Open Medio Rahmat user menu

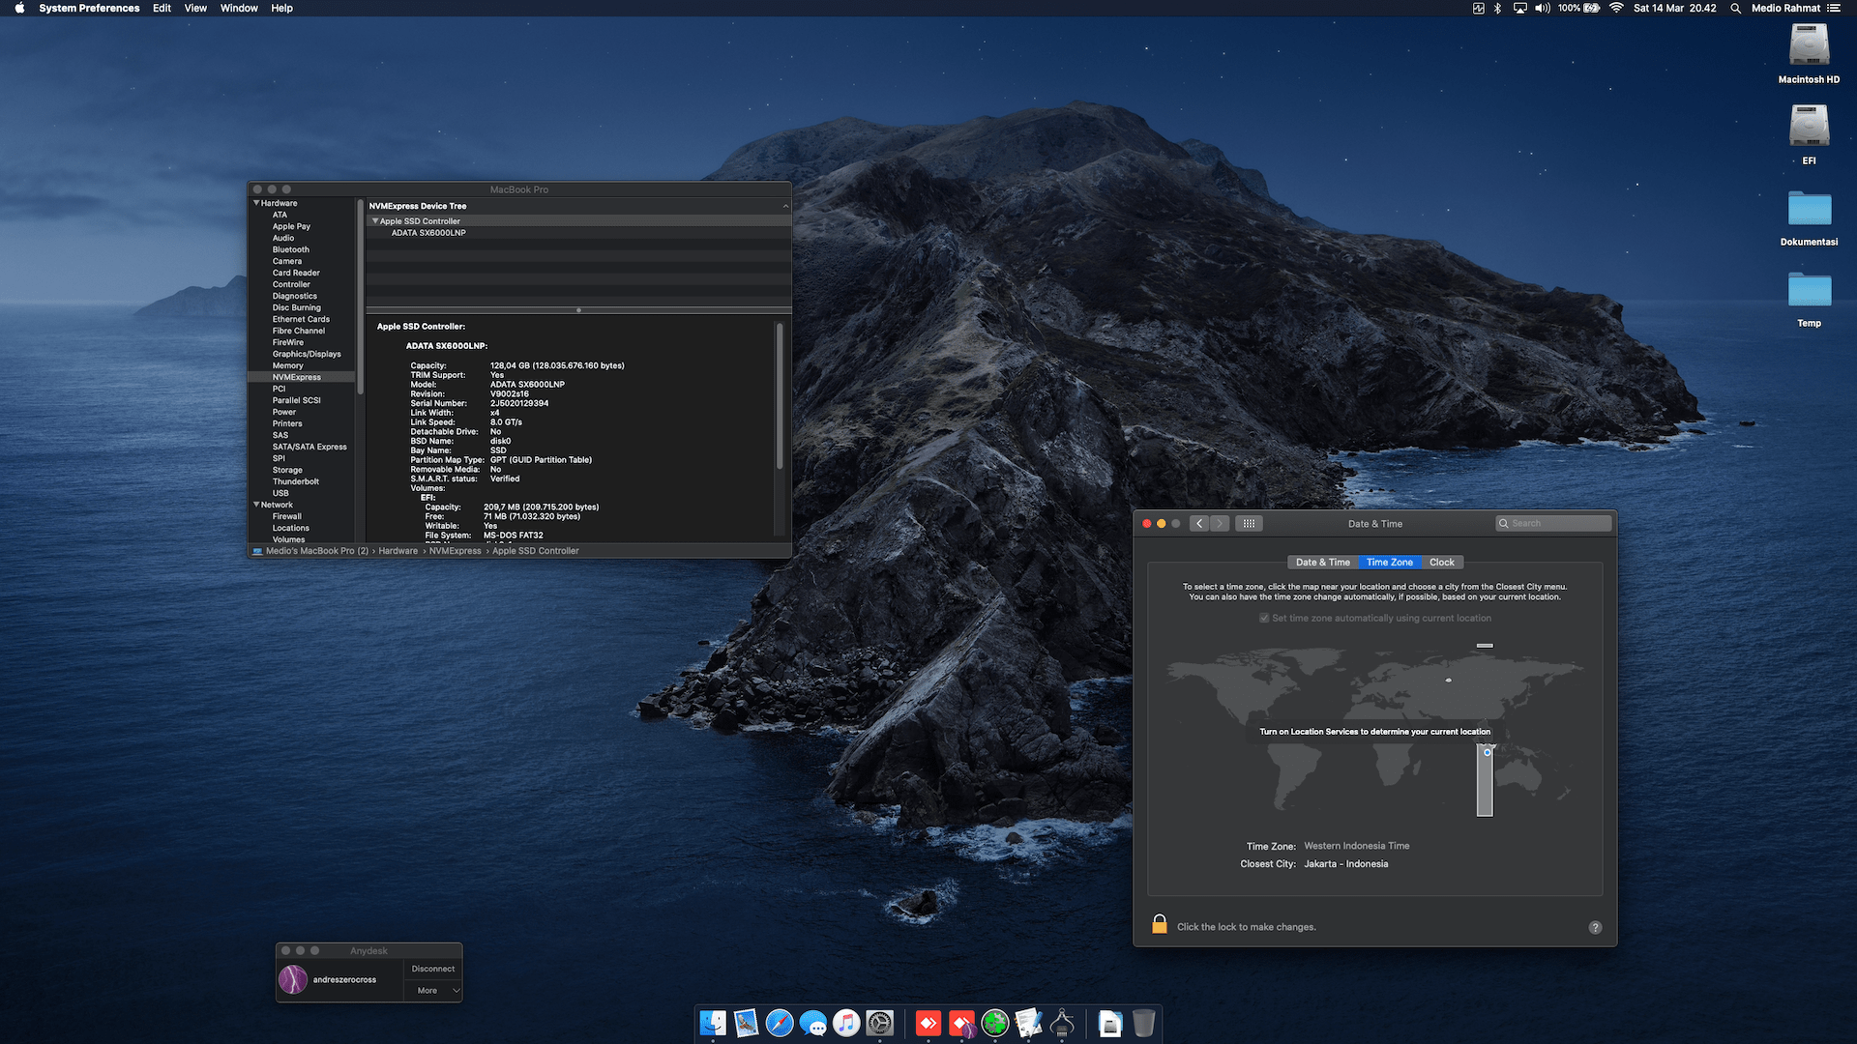point(1785,8)
